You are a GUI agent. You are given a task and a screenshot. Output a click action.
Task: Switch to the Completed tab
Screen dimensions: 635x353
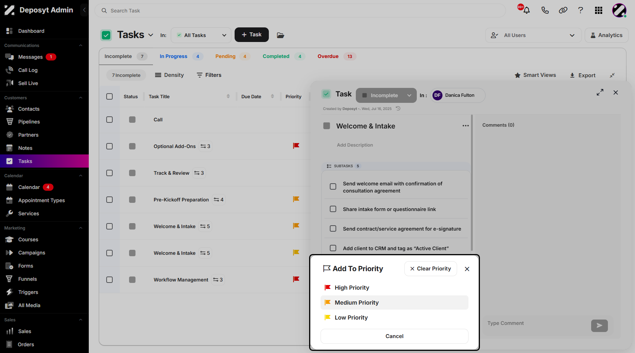(284, 56)
